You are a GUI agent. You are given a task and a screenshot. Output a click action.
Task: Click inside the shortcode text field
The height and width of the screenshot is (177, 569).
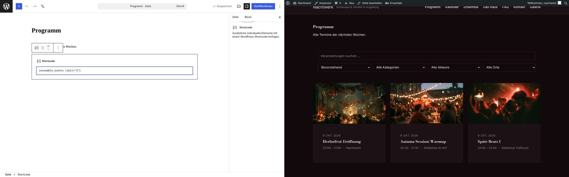[115, 70]
